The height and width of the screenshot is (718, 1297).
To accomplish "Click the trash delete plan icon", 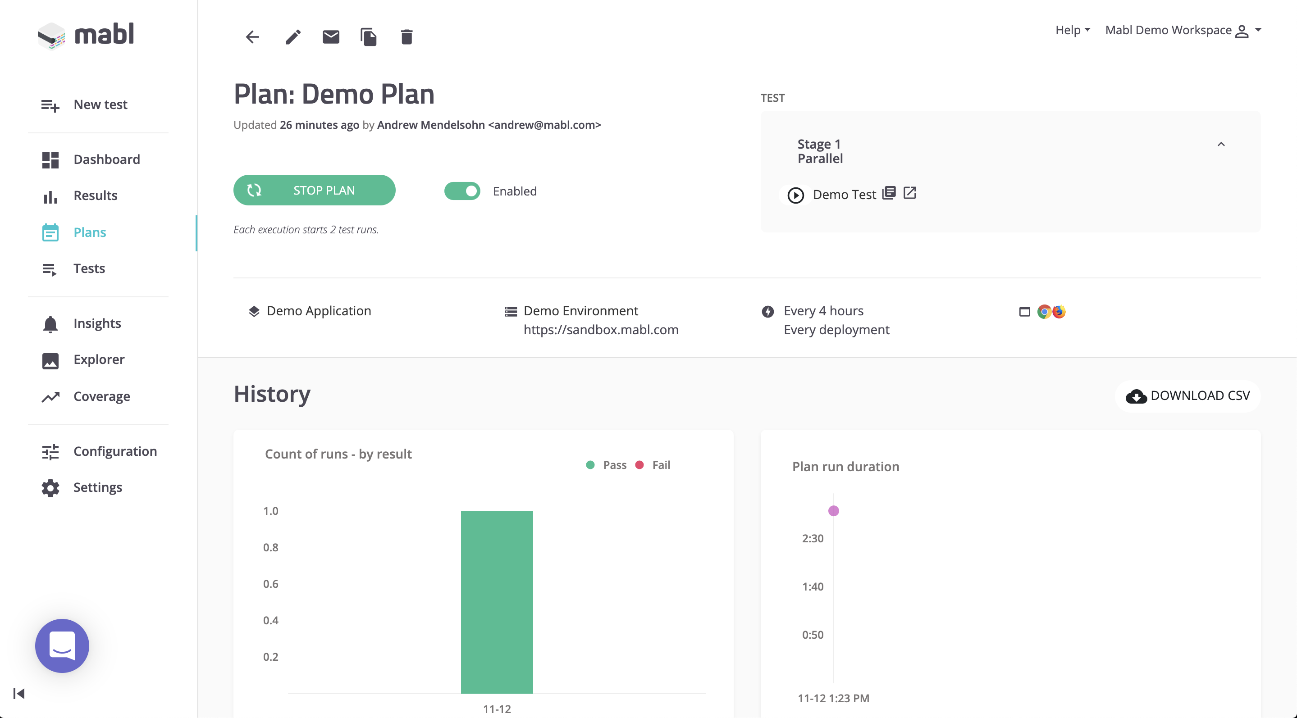I will click(407, 37).
